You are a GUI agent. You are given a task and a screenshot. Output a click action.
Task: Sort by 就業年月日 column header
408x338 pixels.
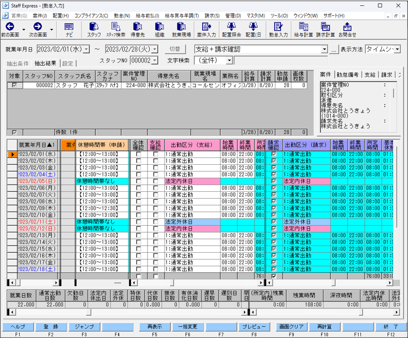point(37,145)
